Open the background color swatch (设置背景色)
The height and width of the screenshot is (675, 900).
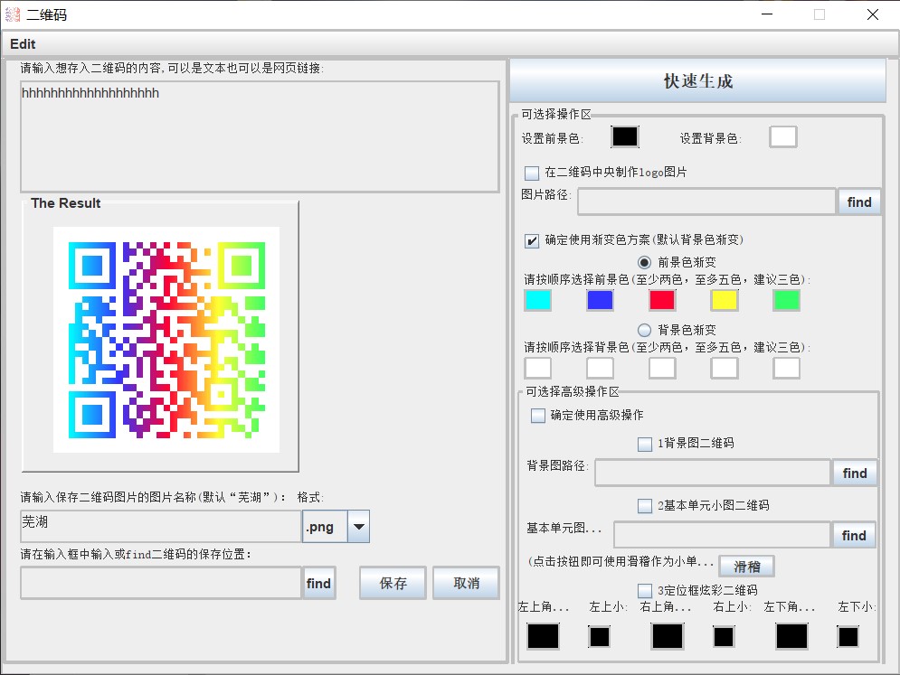[x=783, y=137]
